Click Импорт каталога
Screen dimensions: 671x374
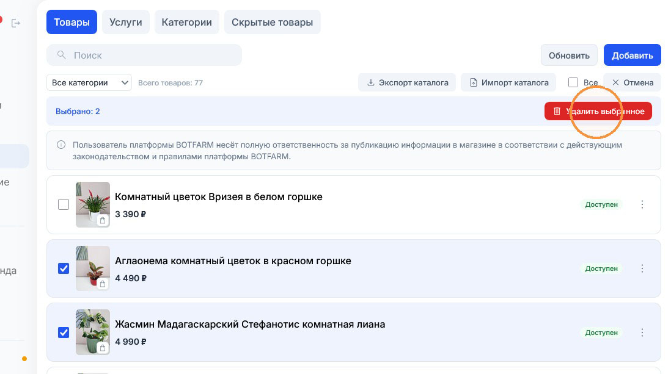[x=508, y=82]
